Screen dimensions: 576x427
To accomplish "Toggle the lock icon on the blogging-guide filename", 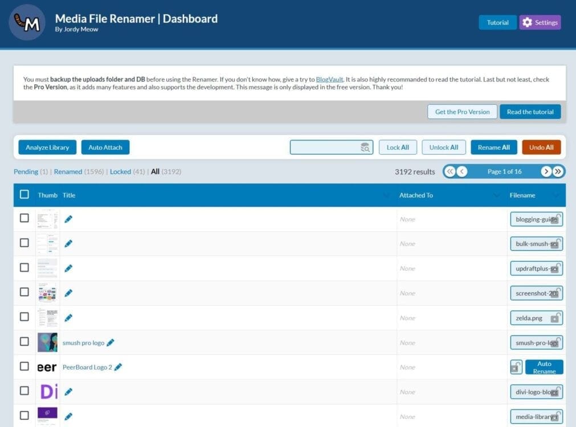I will tap(555, 219).
